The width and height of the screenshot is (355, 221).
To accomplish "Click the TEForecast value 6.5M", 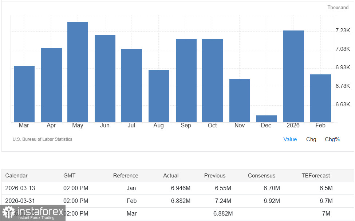I will coord(326,188).
